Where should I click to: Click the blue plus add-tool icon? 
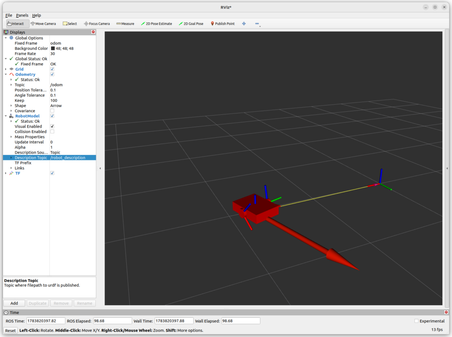click(244, 24)
